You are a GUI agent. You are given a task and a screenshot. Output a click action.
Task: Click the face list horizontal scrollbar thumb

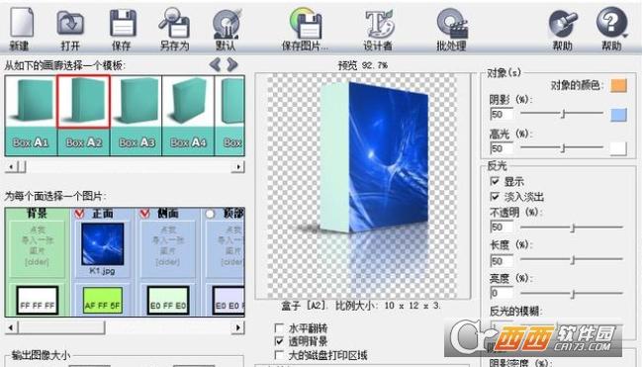click(60, 327)
